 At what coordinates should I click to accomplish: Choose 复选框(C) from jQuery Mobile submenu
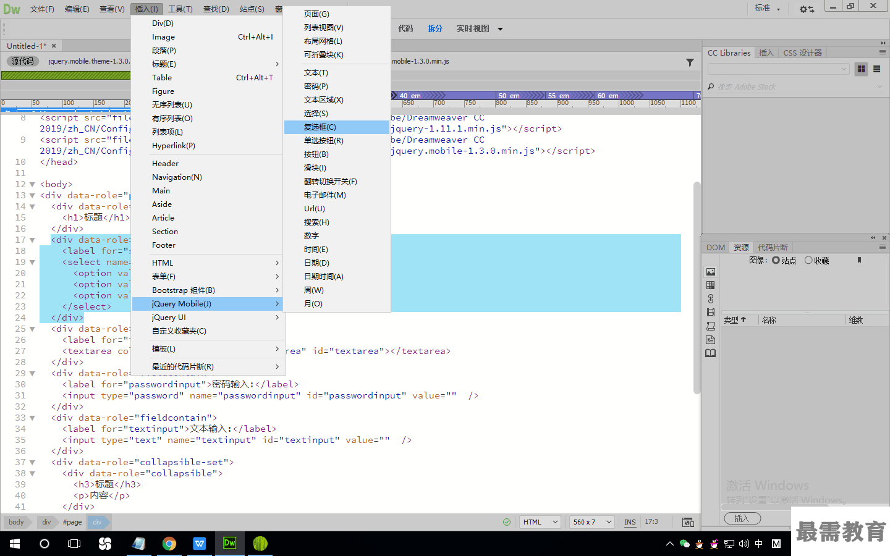[x=337, y=127]
